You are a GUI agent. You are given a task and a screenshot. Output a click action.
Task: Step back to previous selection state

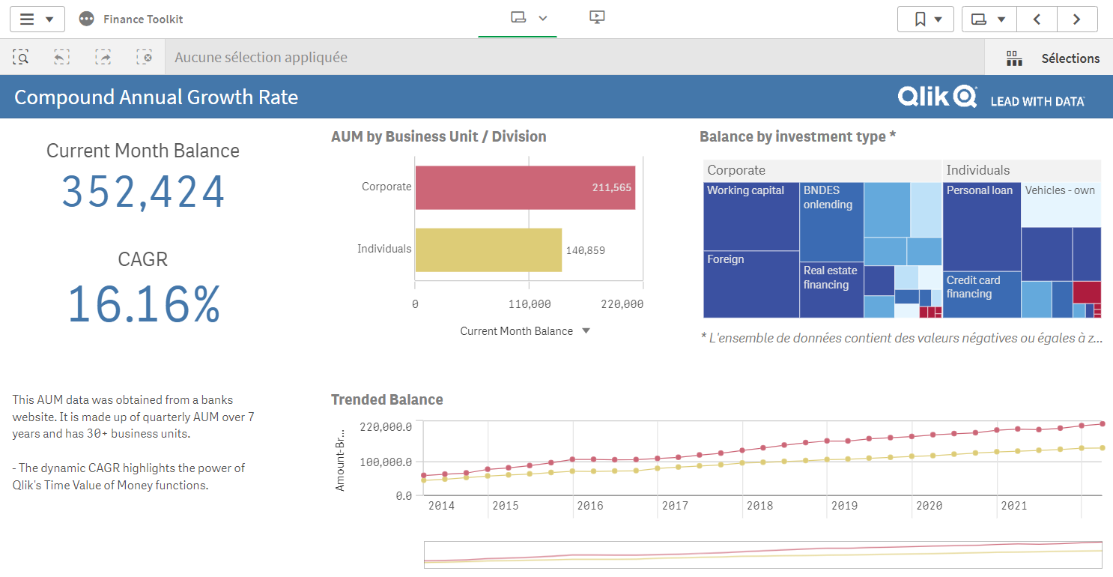click(61, 57)
